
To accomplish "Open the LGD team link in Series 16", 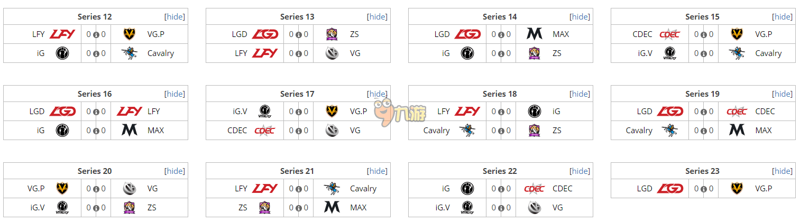I will tap(37, 112).
